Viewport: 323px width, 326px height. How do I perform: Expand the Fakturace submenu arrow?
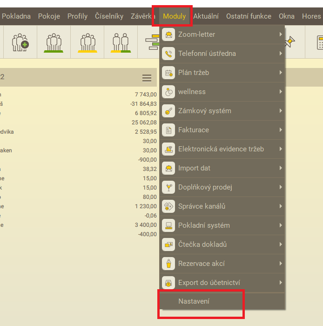[281, 130]
